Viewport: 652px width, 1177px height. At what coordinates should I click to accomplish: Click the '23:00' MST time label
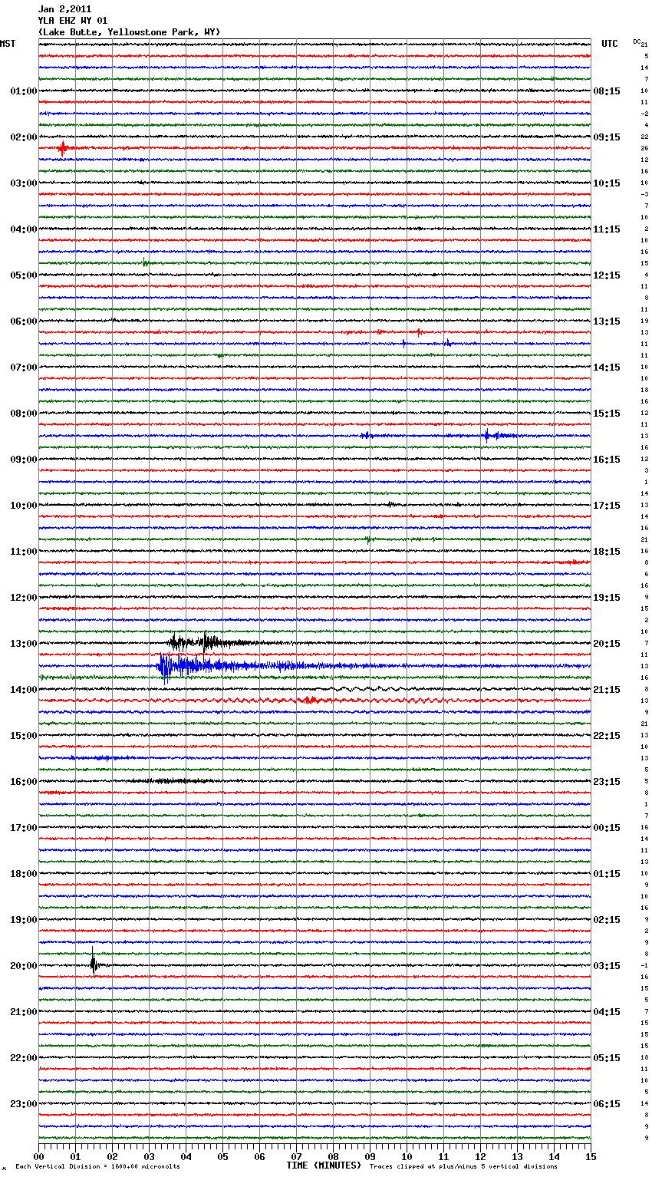click(x=24, y=1104)
